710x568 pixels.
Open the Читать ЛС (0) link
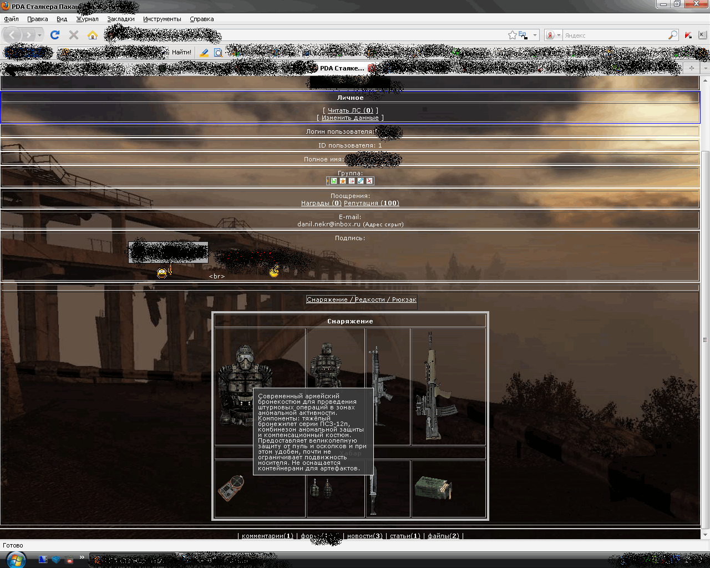tap(351, 110)
